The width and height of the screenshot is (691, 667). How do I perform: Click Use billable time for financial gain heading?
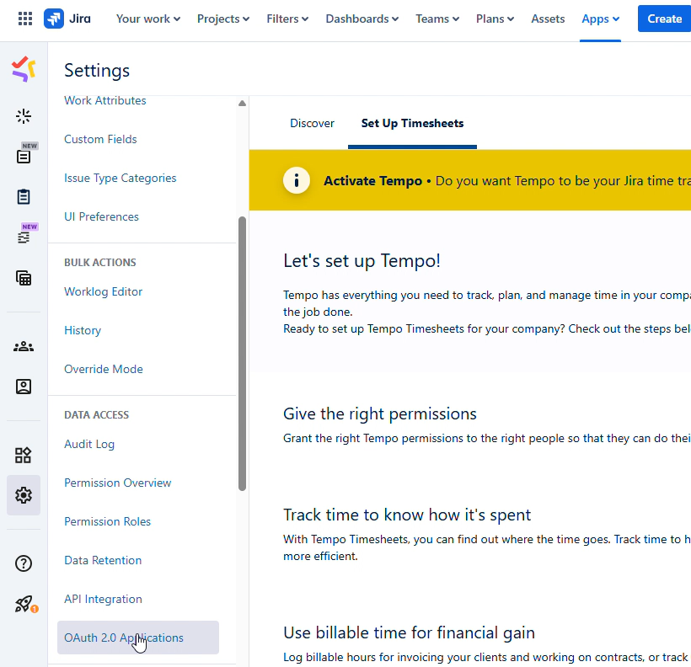click(409, 632)
